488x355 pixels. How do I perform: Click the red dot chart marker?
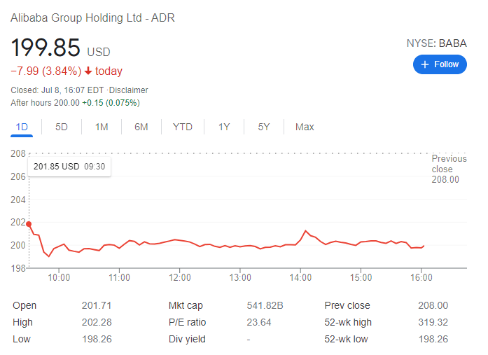click(29, 224)
